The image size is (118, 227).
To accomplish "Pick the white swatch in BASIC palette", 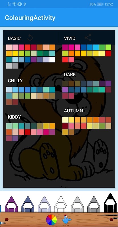I will tap(52, 60).
